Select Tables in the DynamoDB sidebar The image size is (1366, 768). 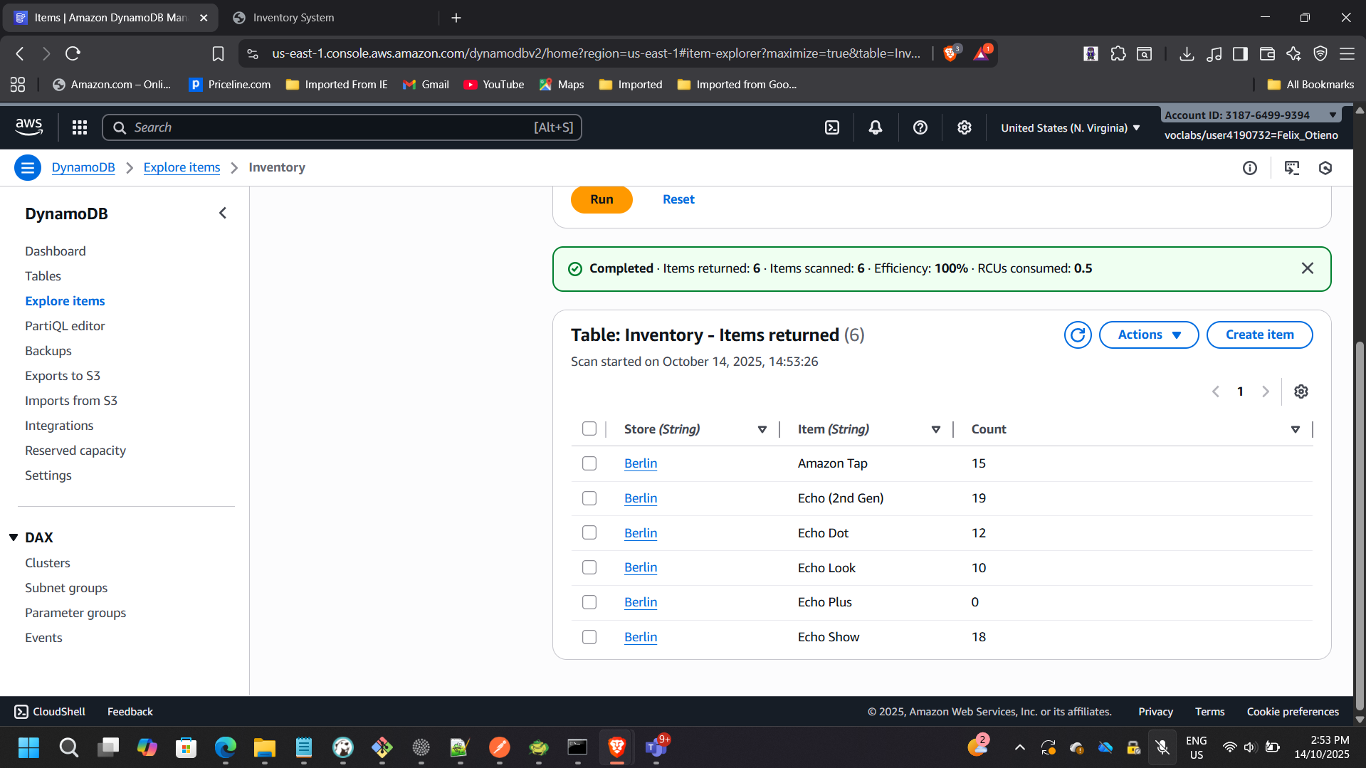click(43, 276)
